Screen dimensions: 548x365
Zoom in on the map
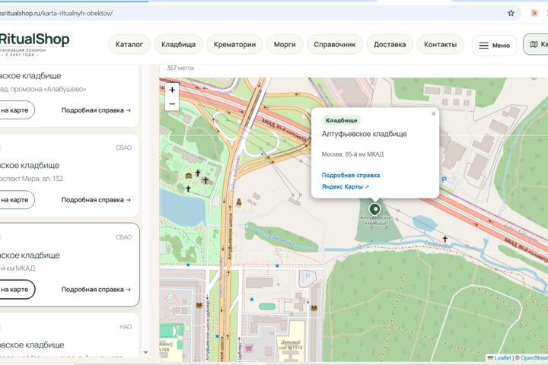(172, 90)
